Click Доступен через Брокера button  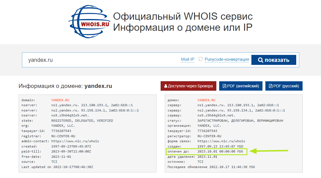[x=188, y=86]
